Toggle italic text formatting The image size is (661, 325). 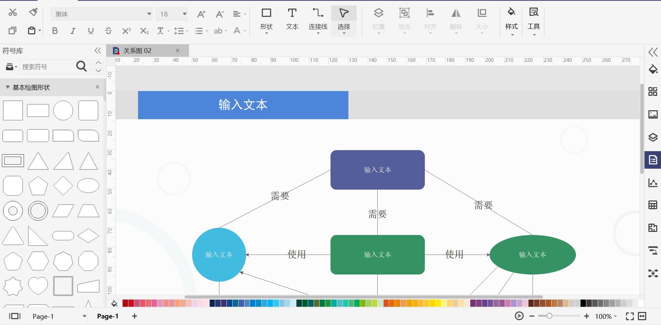(73, 31)
